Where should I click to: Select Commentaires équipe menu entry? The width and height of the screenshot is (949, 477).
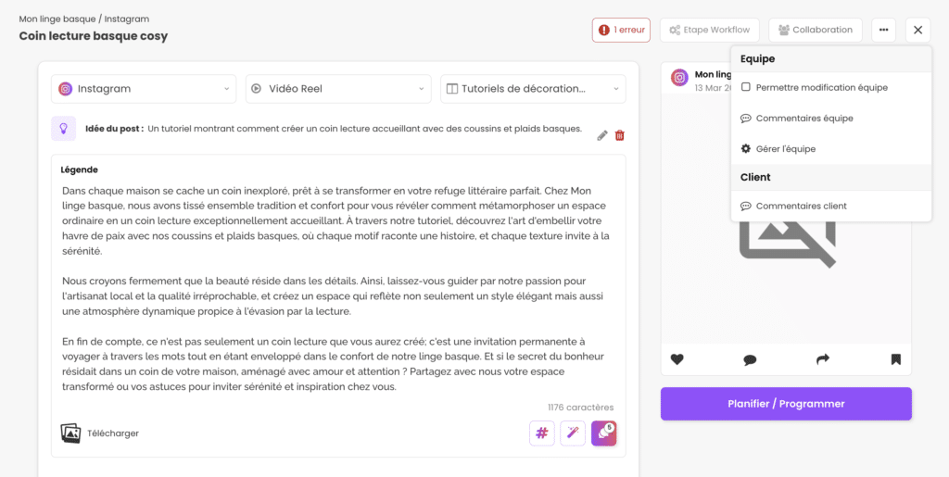tap(803, 119)
